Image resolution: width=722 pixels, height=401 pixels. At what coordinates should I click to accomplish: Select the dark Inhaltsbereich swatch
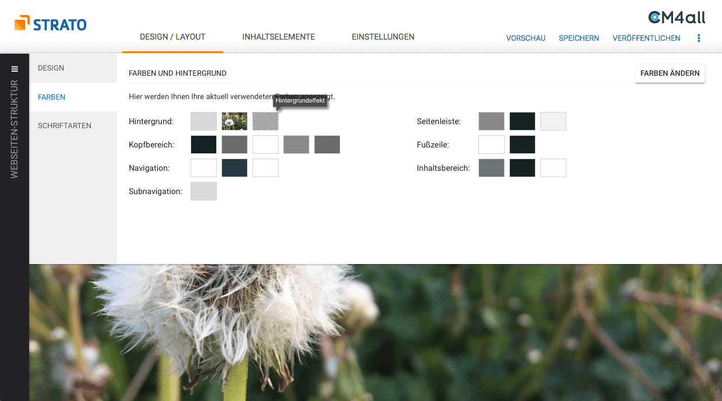coord(522,168)
